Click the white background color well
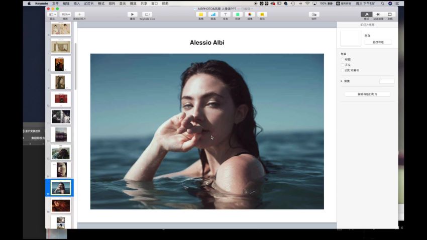This screenshot has height=240, width=427. point(387,81)
